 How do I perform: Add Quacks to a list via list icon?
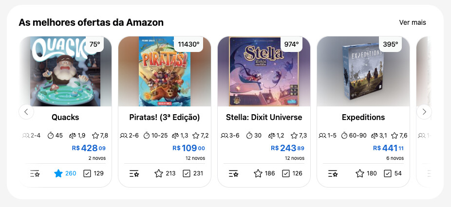tap(35, 173)
